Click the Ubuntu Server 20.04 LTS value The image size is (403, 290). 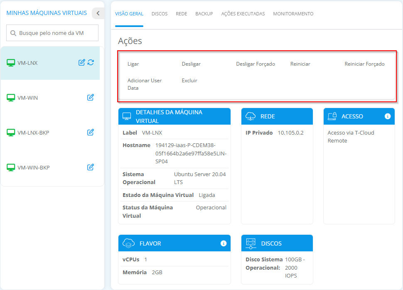[x=200, y=178]
